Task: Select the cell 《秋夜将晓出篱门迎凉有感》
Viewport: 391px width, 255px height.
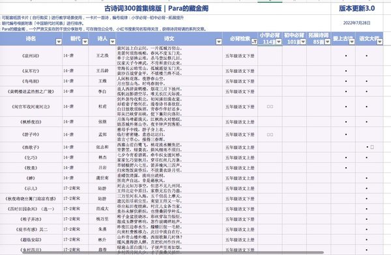Action: tap(31, 198)
